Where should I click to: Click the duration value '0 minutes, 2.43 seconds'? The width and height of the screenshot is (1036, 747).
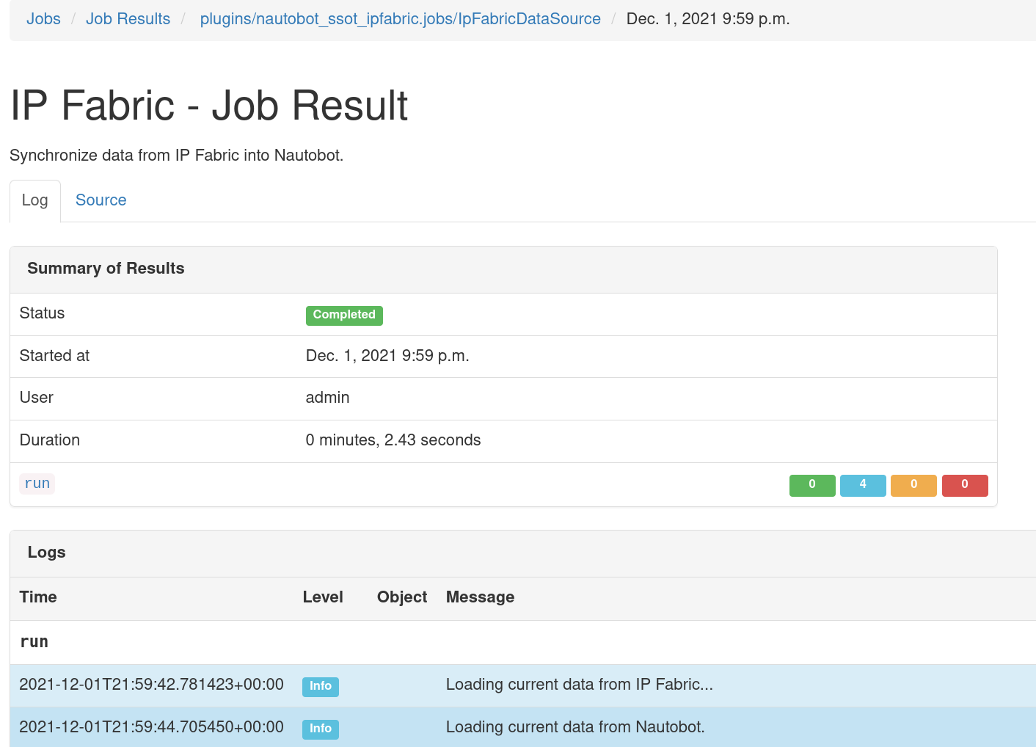(393, 440)
